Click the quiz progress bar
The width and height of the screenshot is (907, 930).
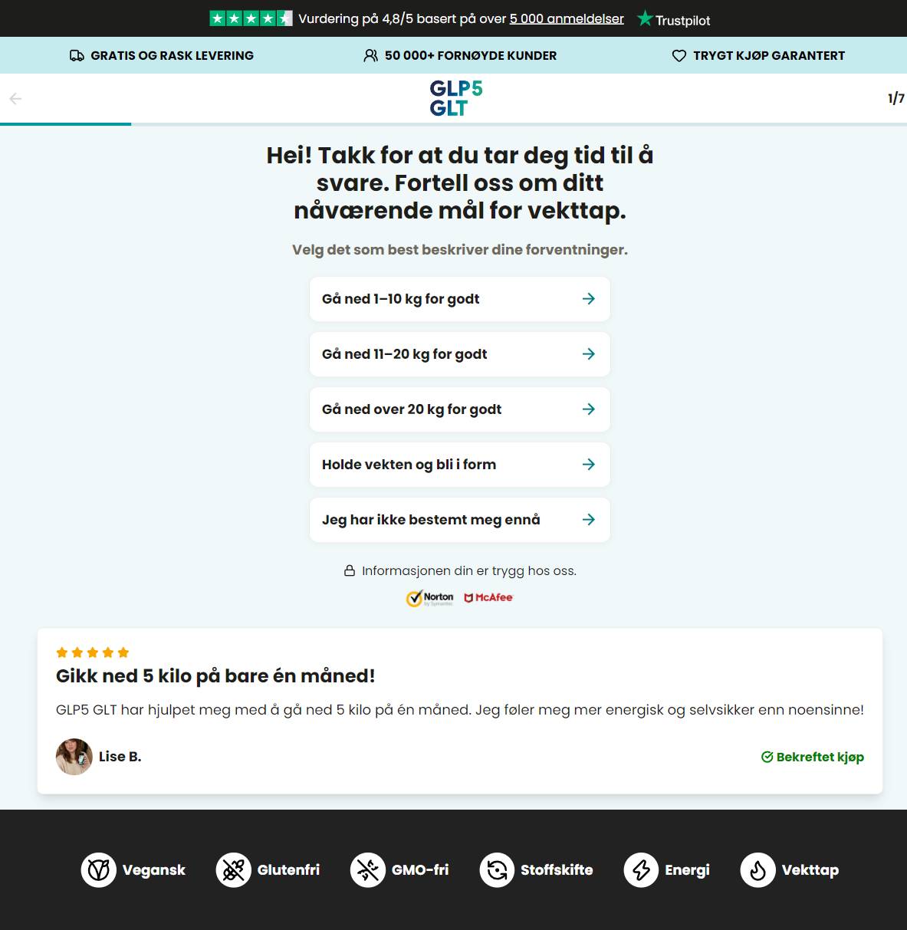click(x=453, y=123)
